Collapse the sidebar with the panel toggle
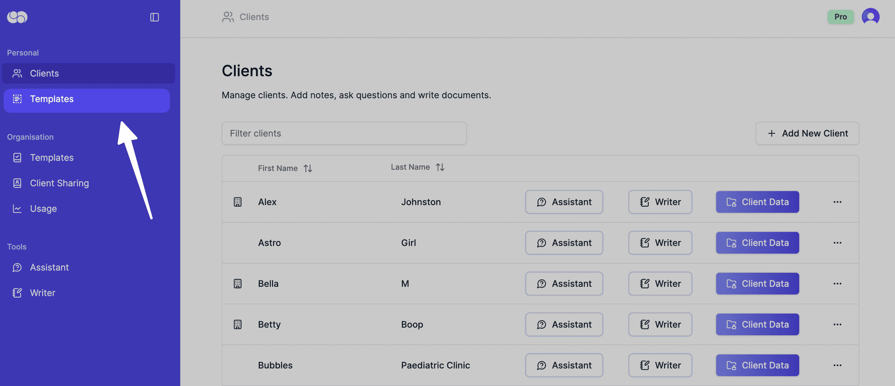 [x=154, y=17]
